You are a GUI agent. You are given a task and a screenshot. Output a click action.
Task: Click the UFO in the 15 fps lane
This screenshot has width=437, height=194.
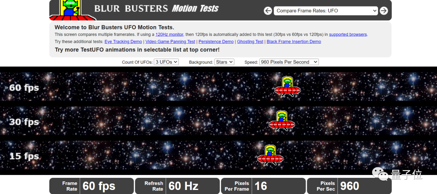coord(270,155)
